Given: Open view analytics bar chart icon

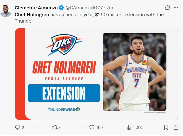Looking at the screenshot, I should [x=129, y=127].
